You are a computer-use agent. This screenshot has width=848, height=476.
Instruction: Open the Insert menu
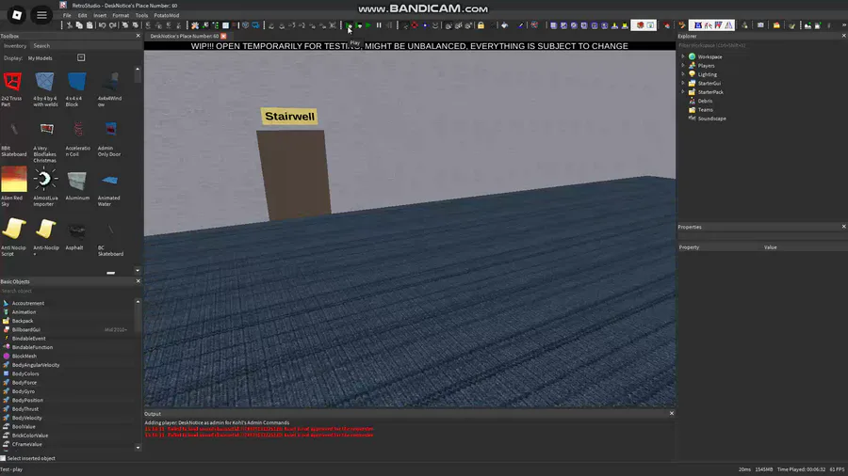100,16
